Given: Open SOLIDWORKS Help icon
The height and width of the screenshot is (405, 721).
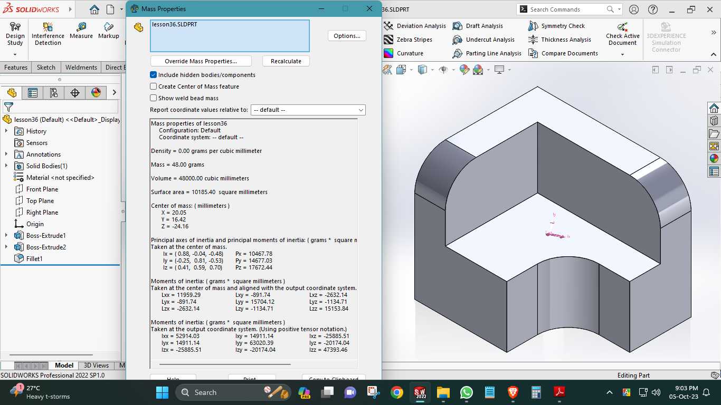Looking at the screenshot, I should (x=652, y=9).
